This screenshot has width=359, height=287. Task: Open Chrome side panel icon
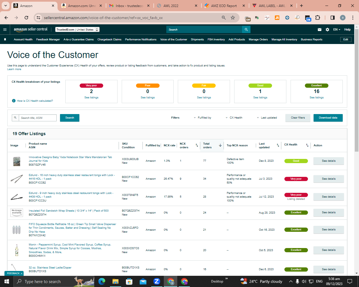point(333,18)
